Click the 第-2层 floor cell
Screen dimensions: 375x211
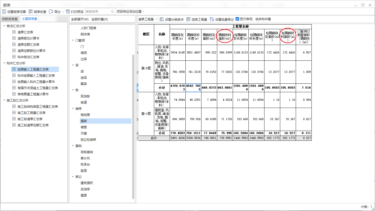[146, 68]
